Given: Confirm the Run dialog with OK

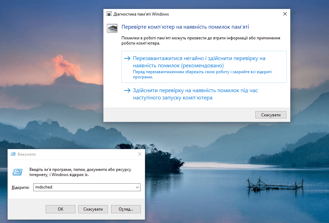Looking at the screenshot, I should tap(61, 209).
